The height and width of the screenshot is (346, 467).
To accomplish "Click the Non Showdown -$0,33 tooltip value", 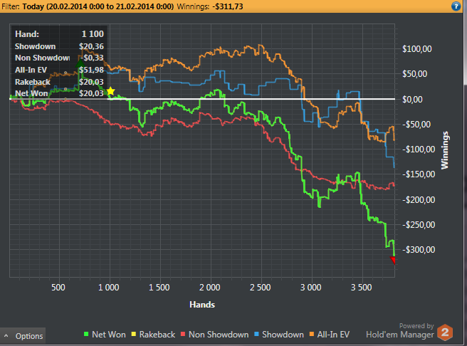I will [93, 58].
